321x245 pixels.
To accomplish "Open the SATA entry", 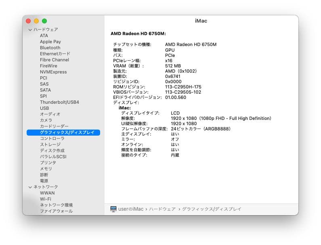I will pyautogui.click(x=46, y=90).
